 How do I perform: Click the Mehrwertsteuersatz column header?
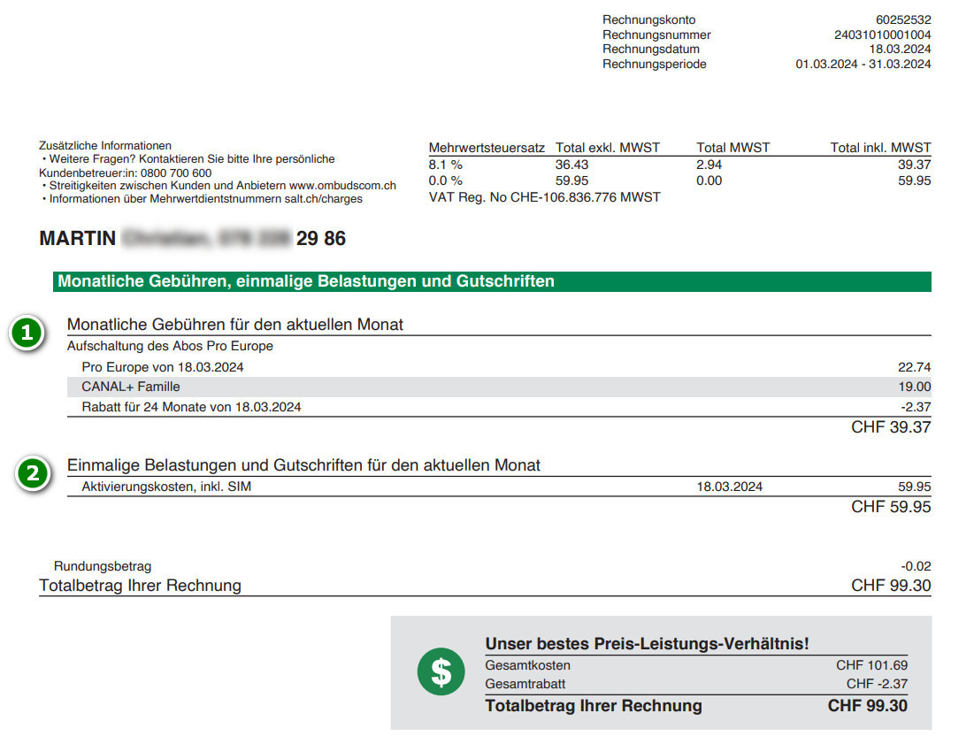487,148
